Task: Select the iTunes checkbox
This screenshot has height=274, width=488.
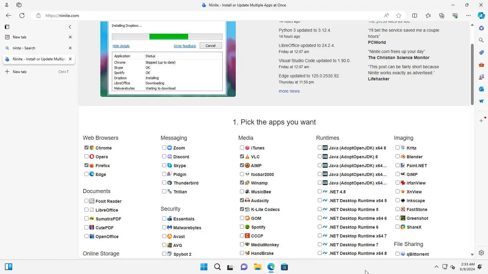Action: click(242, 148)
